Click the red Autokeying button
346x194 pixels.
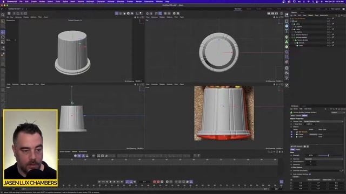pyautogui.click(x=158, y=182)
